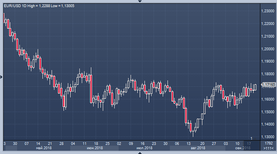Expand the left side panel arrow

pos(1,77)
